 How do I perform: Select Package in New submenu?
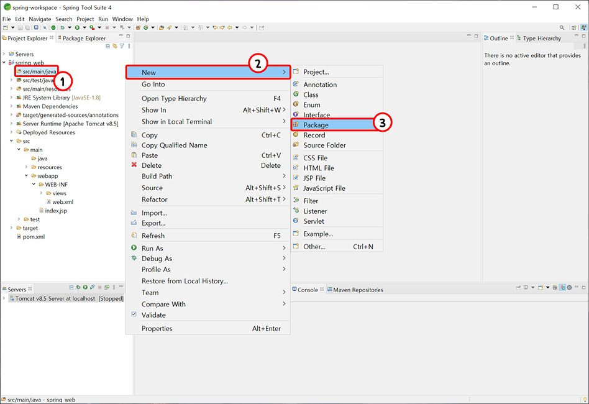click(x=337, y=125)
